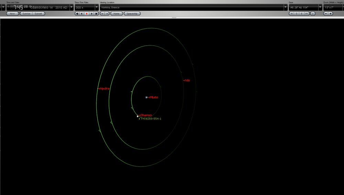The width and height of the screenshot is (344, 195).
Task: Step time forward one increment
Action: pos(96,14)
